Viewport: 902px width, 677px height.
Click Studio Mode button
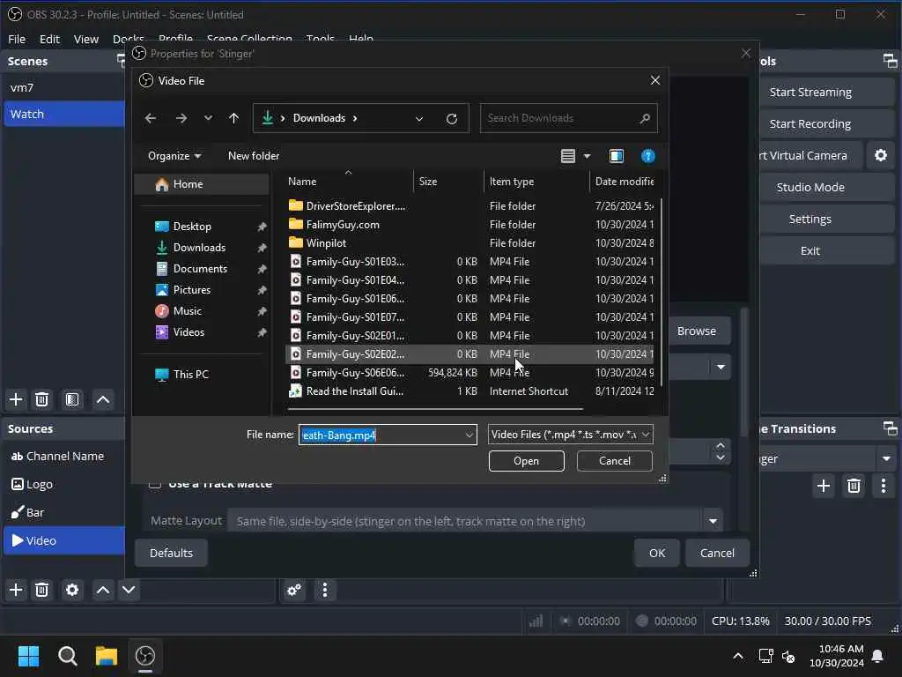(x=810, y=187)
